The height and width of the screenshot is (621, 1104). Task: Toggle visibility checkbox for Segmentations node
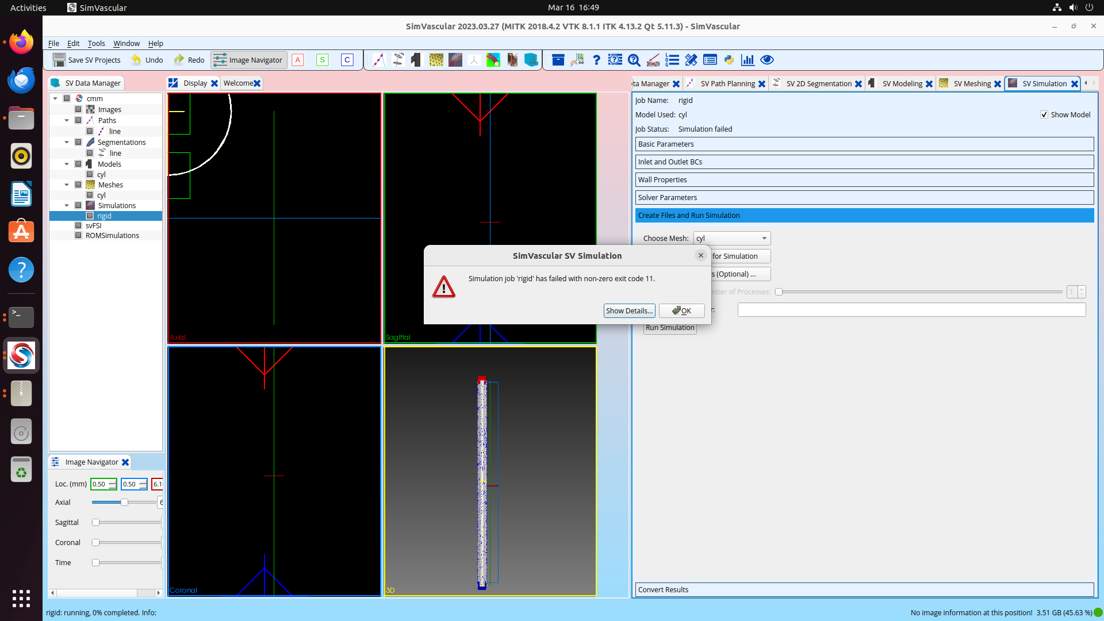click(x=78, y=142)
